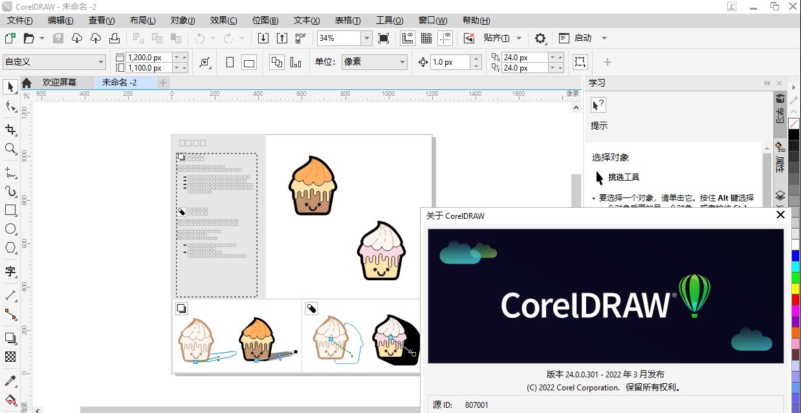Image resolution: width=801 pixels, height=413 pixels.
Task: Select the Eyedropper tool
Action: pyautogui.click(x=10, y=381)
